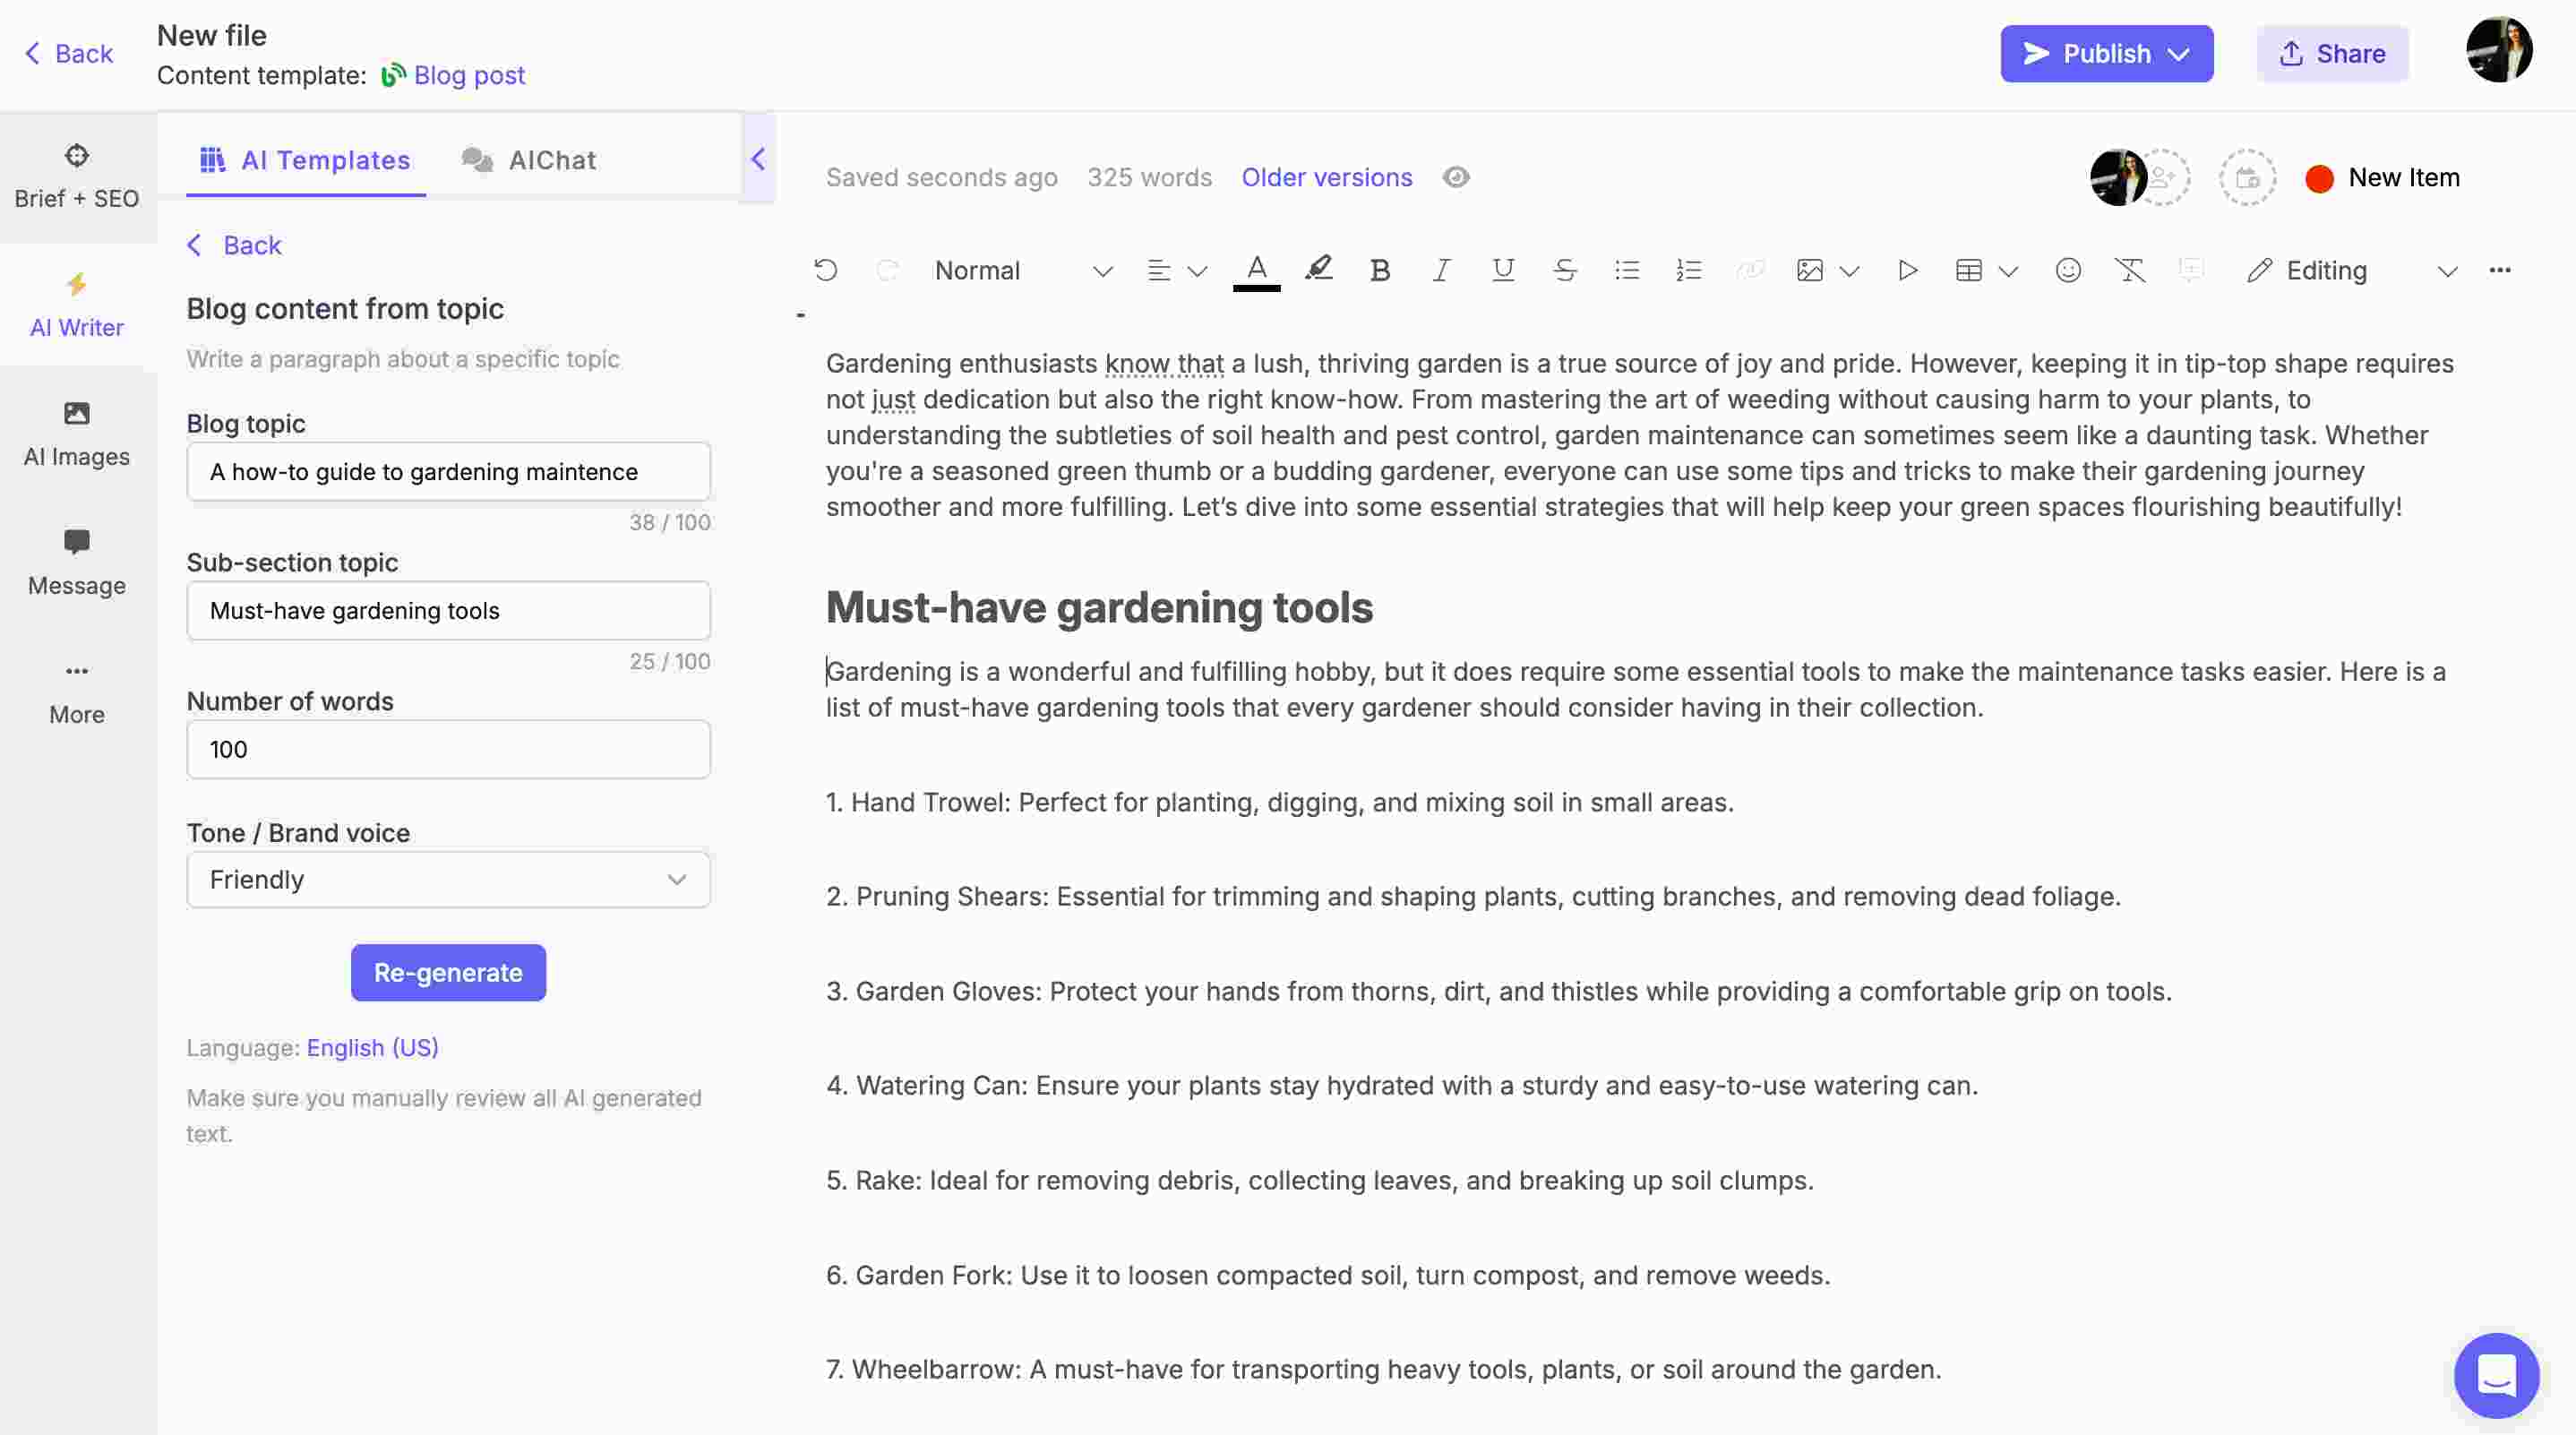Insert a numbered list
The image size is (2576, 1435).
point(1688,270)
